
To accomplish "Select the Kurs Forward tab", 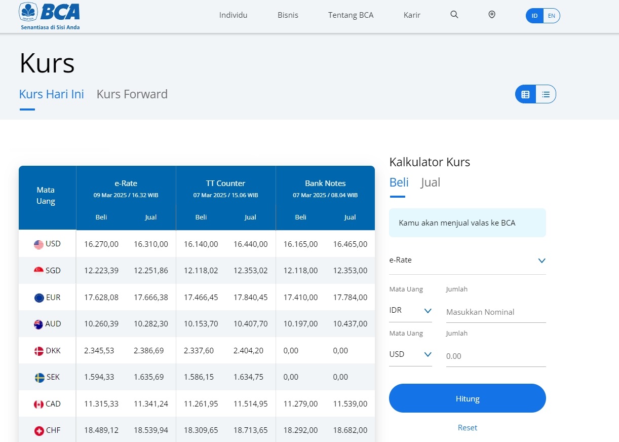I will pos(132,94).
